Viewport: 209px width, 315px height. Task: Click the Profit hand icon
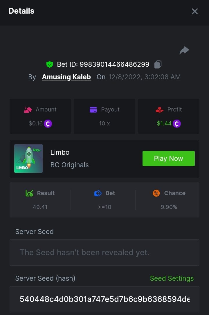tap(160, 110)
